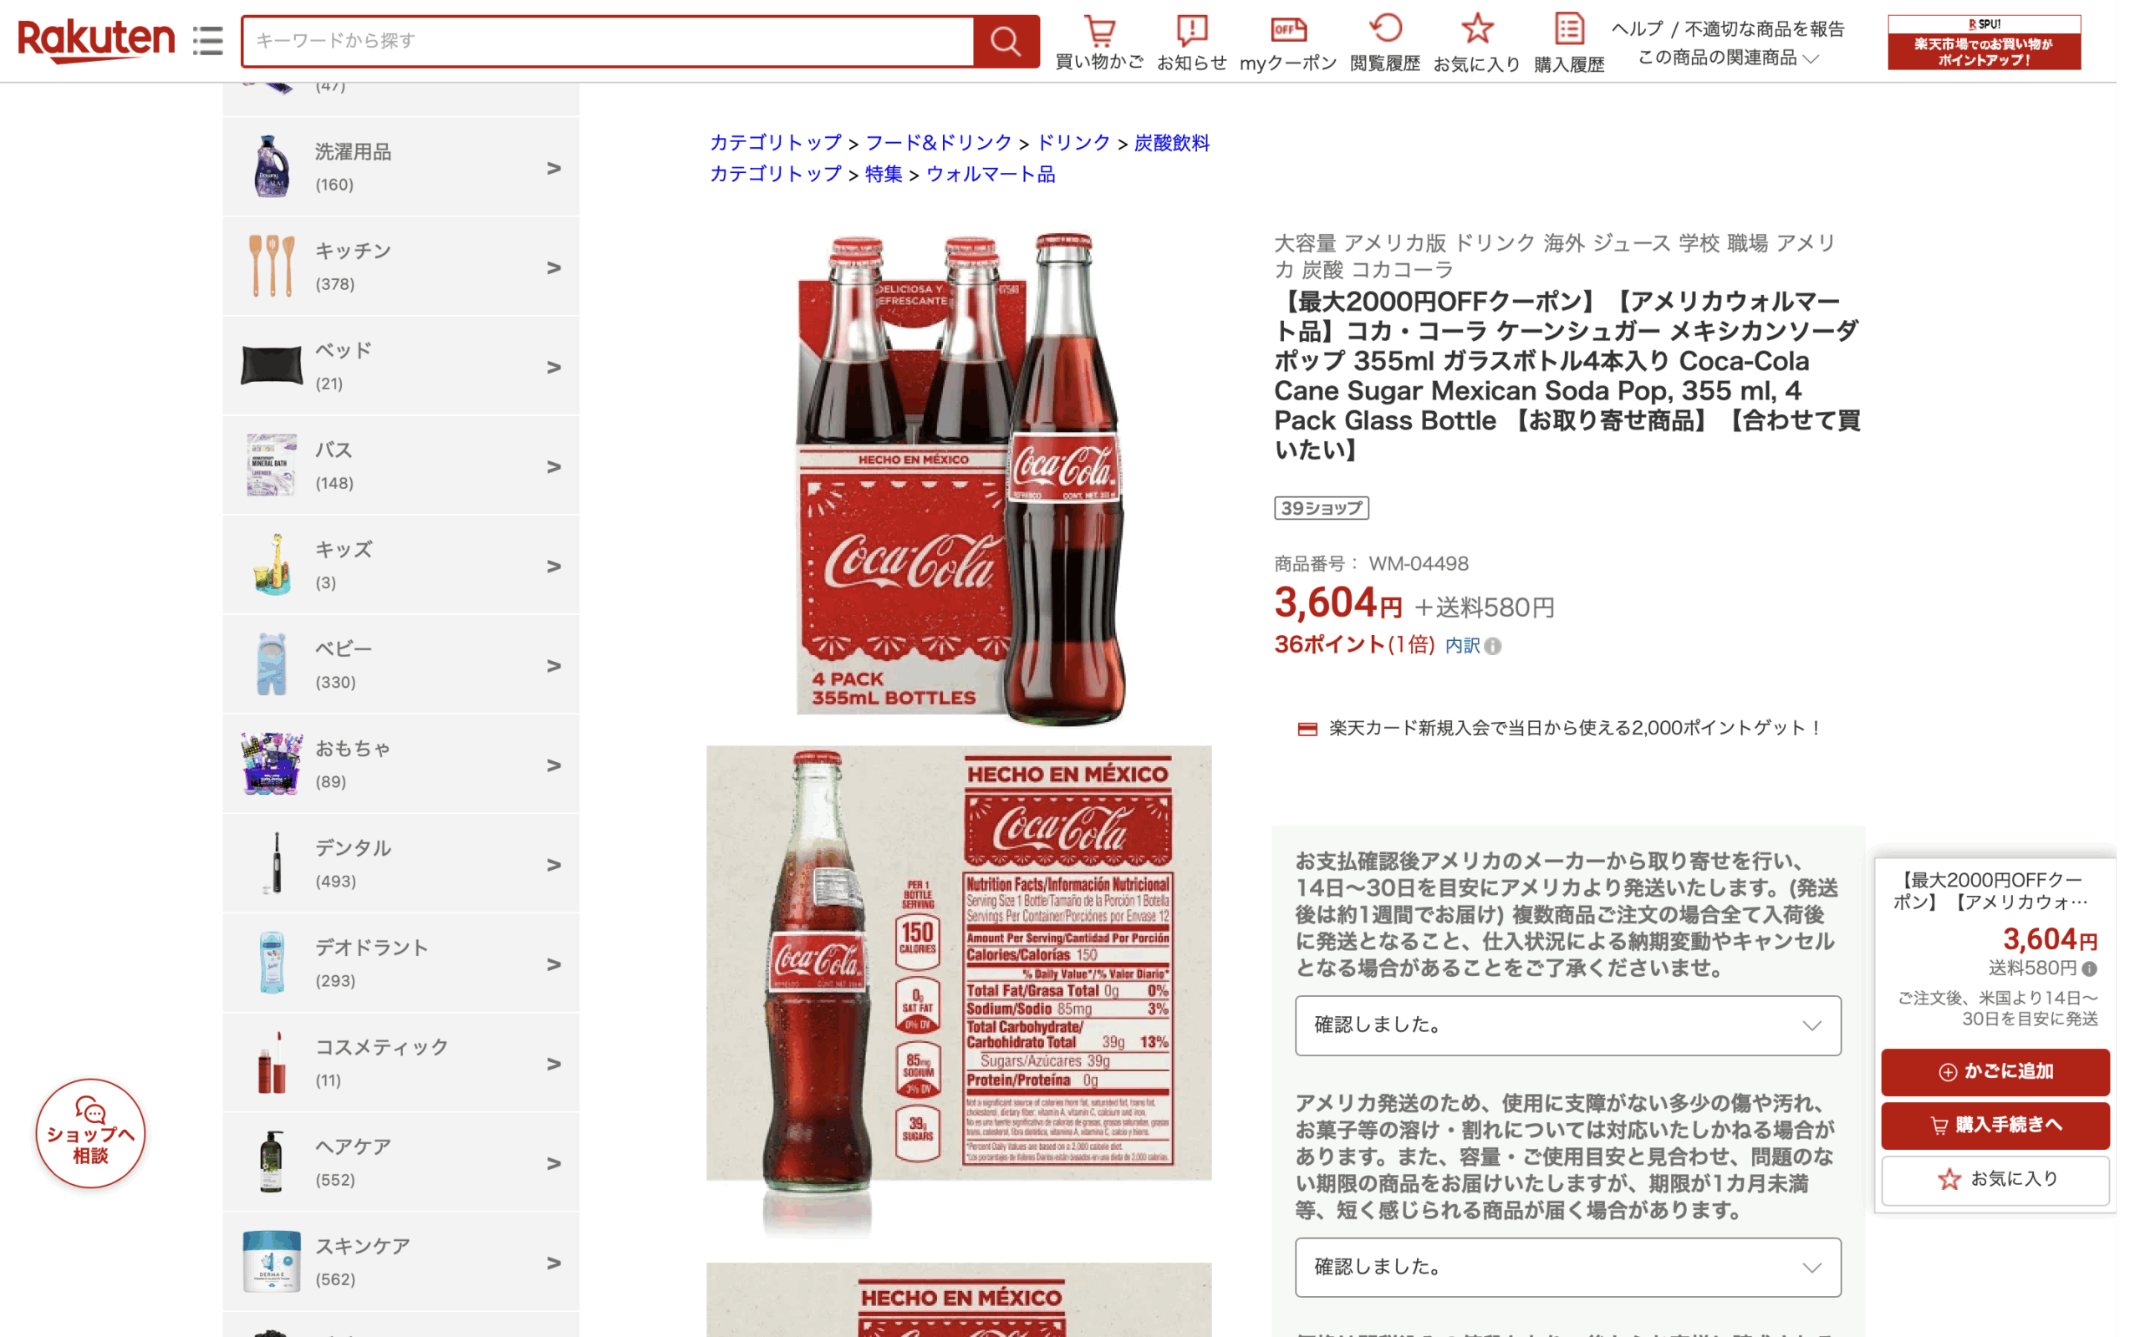The image size is (2140, 1337).
Task: Expand the ベッド category arrow
Action: (x=553, y=367)
